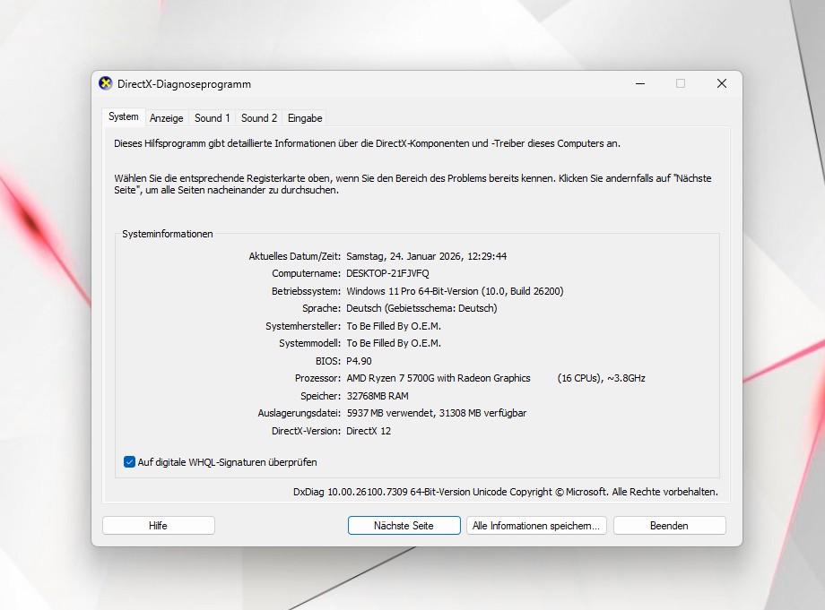This screenshot has width=825, height=610.
Task: Click the BIOS value P4.90
Action: coord(359,361)
